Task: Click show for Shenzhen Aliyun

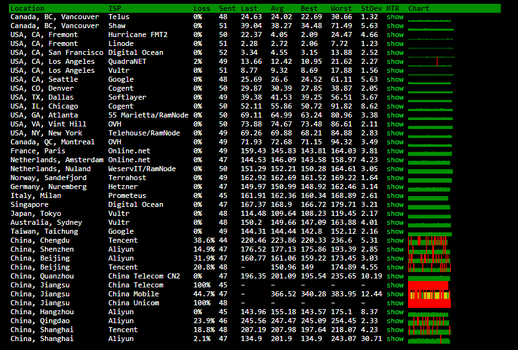Action: pos(395,249)
